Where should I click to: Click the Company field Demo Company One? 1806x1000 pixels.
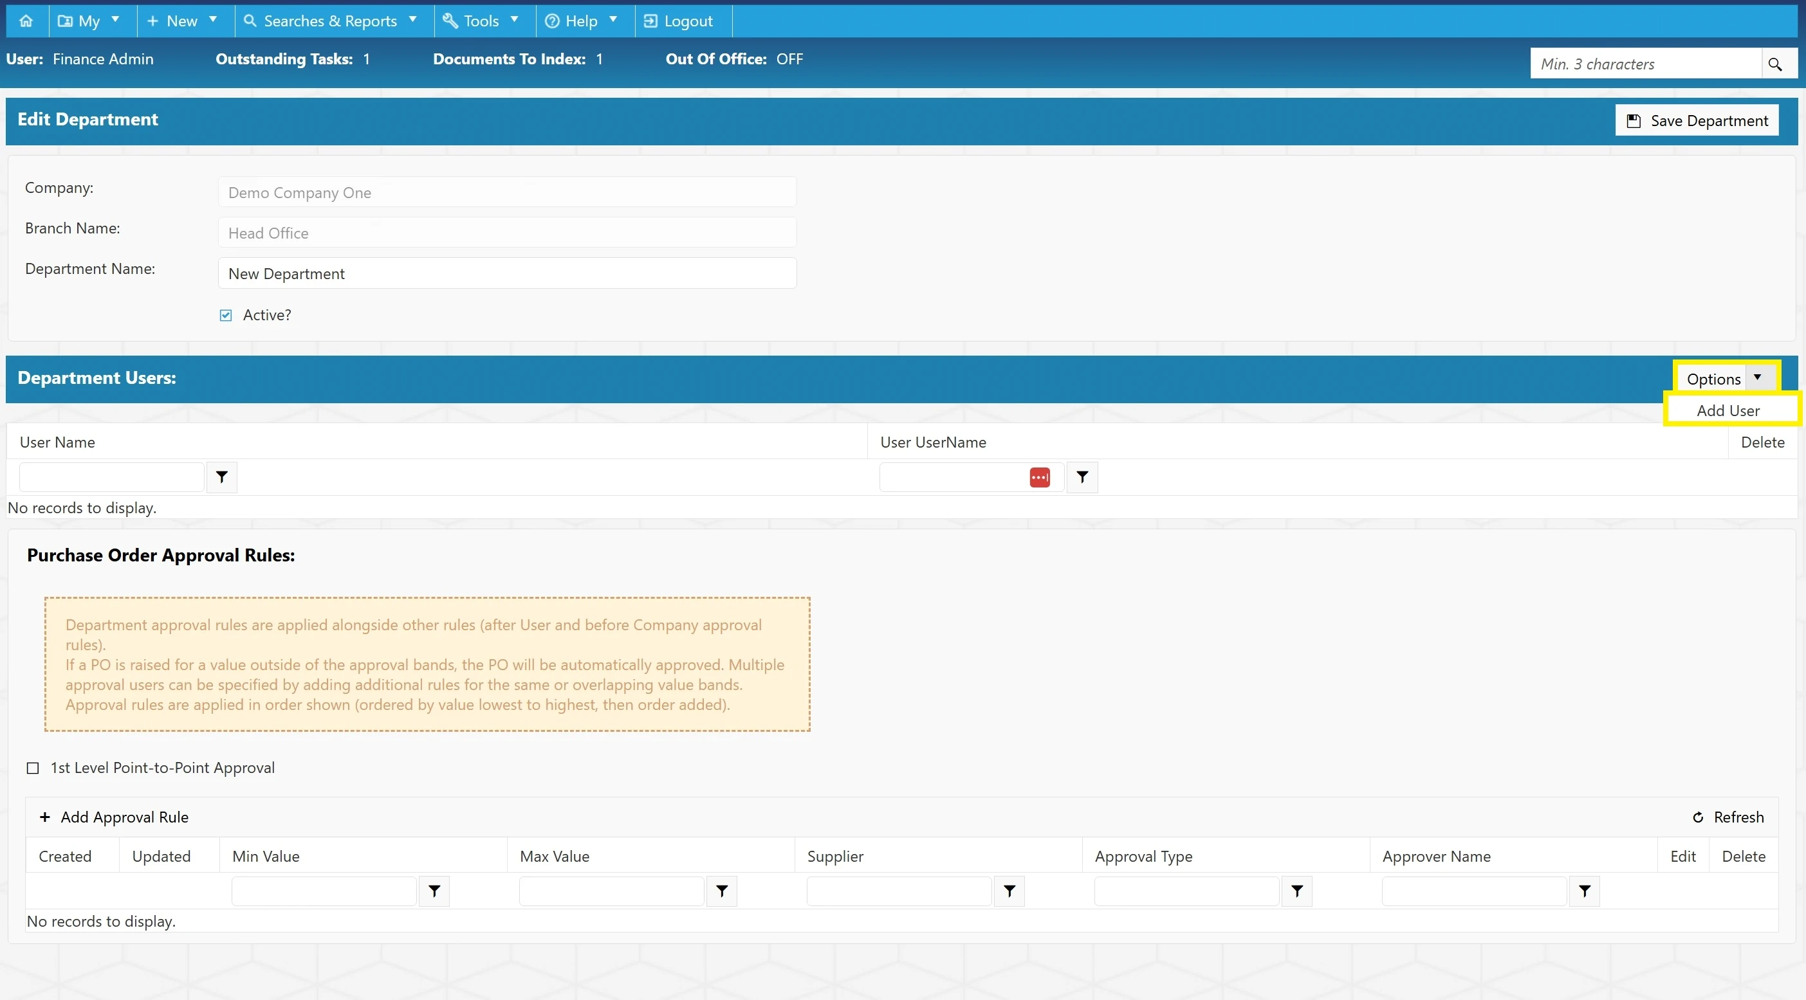click(x=507, y=193)
